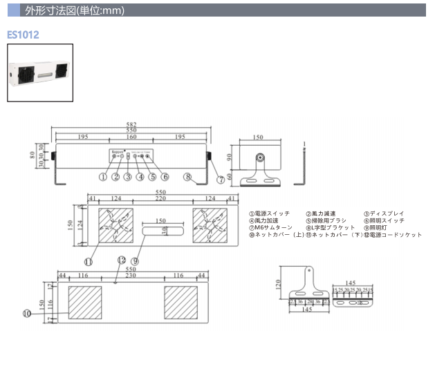This screenshot has height=373, width=435.
Task: Click callout number ② under front view
Action: click(x=115, y=178)
